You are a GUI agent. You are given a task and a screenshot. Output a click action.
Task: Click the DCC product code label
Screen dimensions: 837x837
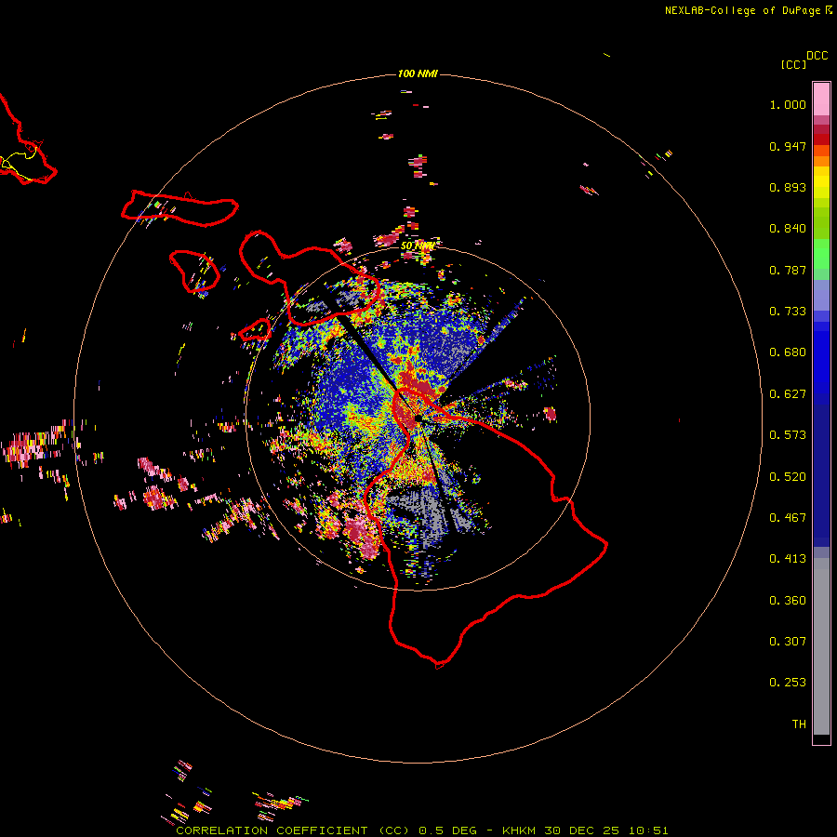[817, 56]
